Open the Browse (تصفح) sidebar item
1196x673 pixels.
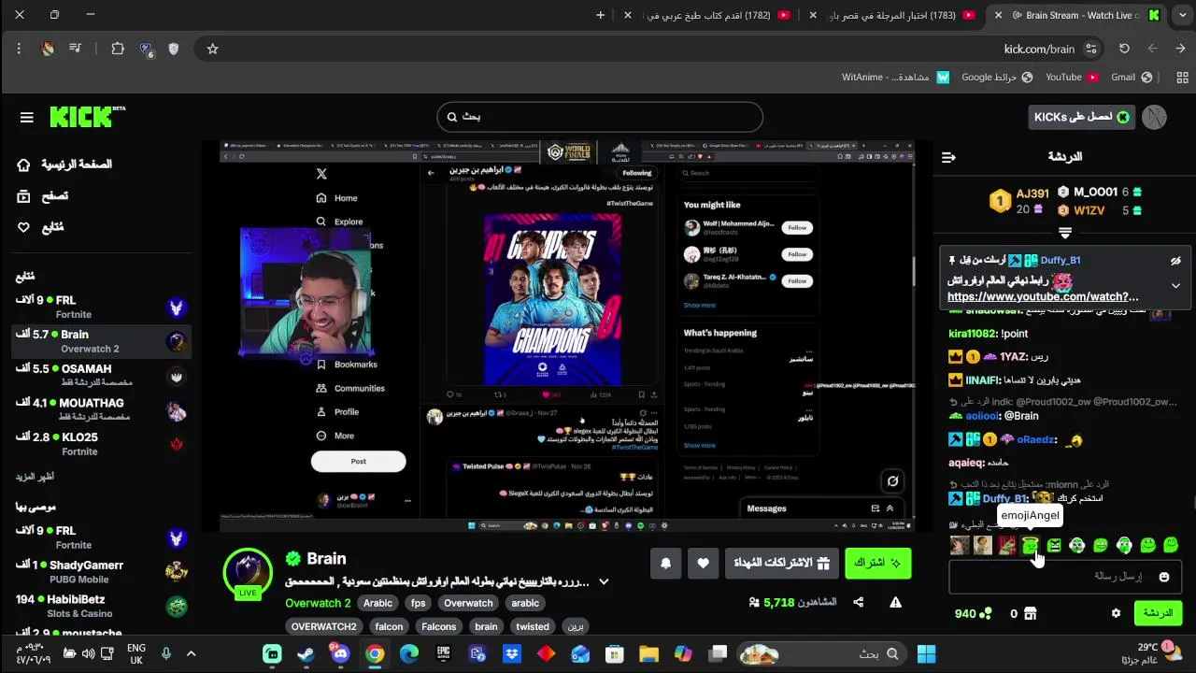pyautogui.click(x=43, y=196)
